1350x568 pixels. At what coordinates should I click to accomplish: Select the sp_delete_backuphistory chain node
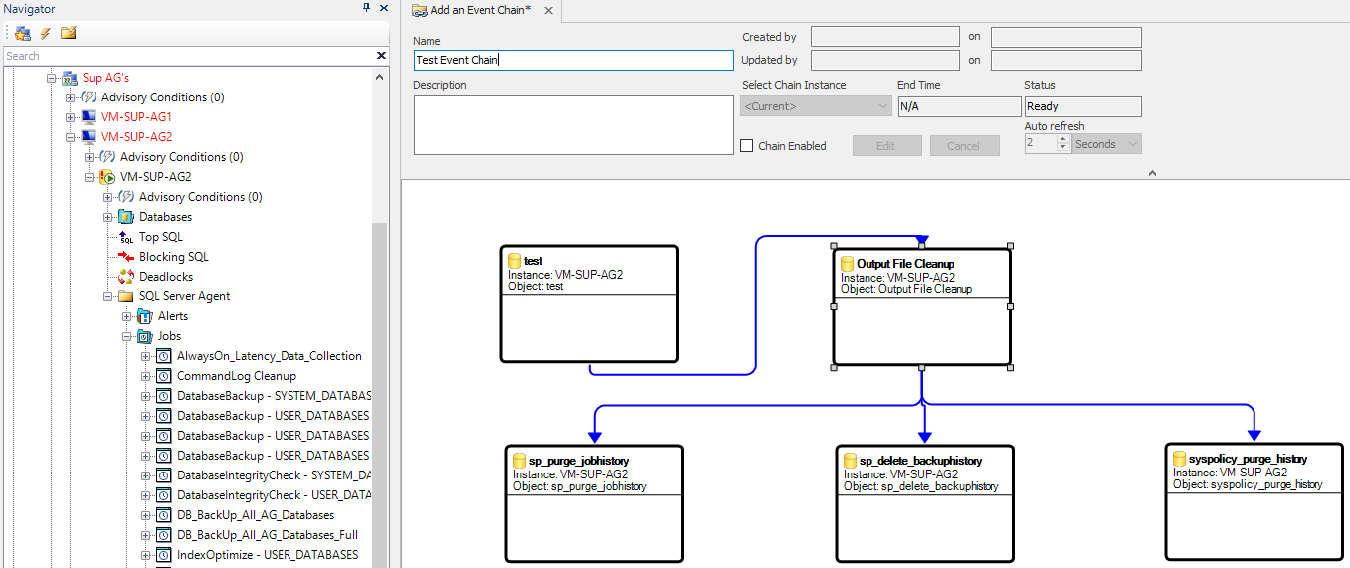click(925, 503)
